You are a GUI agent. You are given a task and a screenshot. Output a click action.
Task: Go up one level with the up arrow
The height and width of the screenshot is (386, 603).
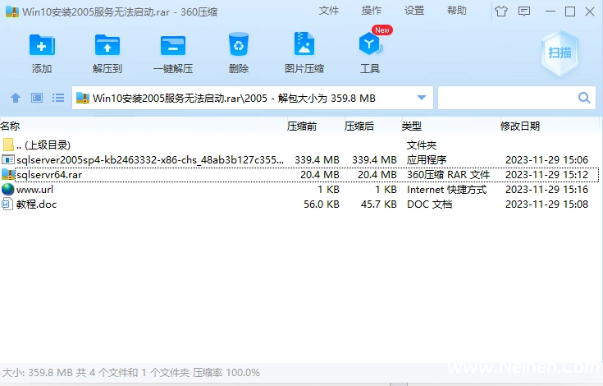pos(16,98)
